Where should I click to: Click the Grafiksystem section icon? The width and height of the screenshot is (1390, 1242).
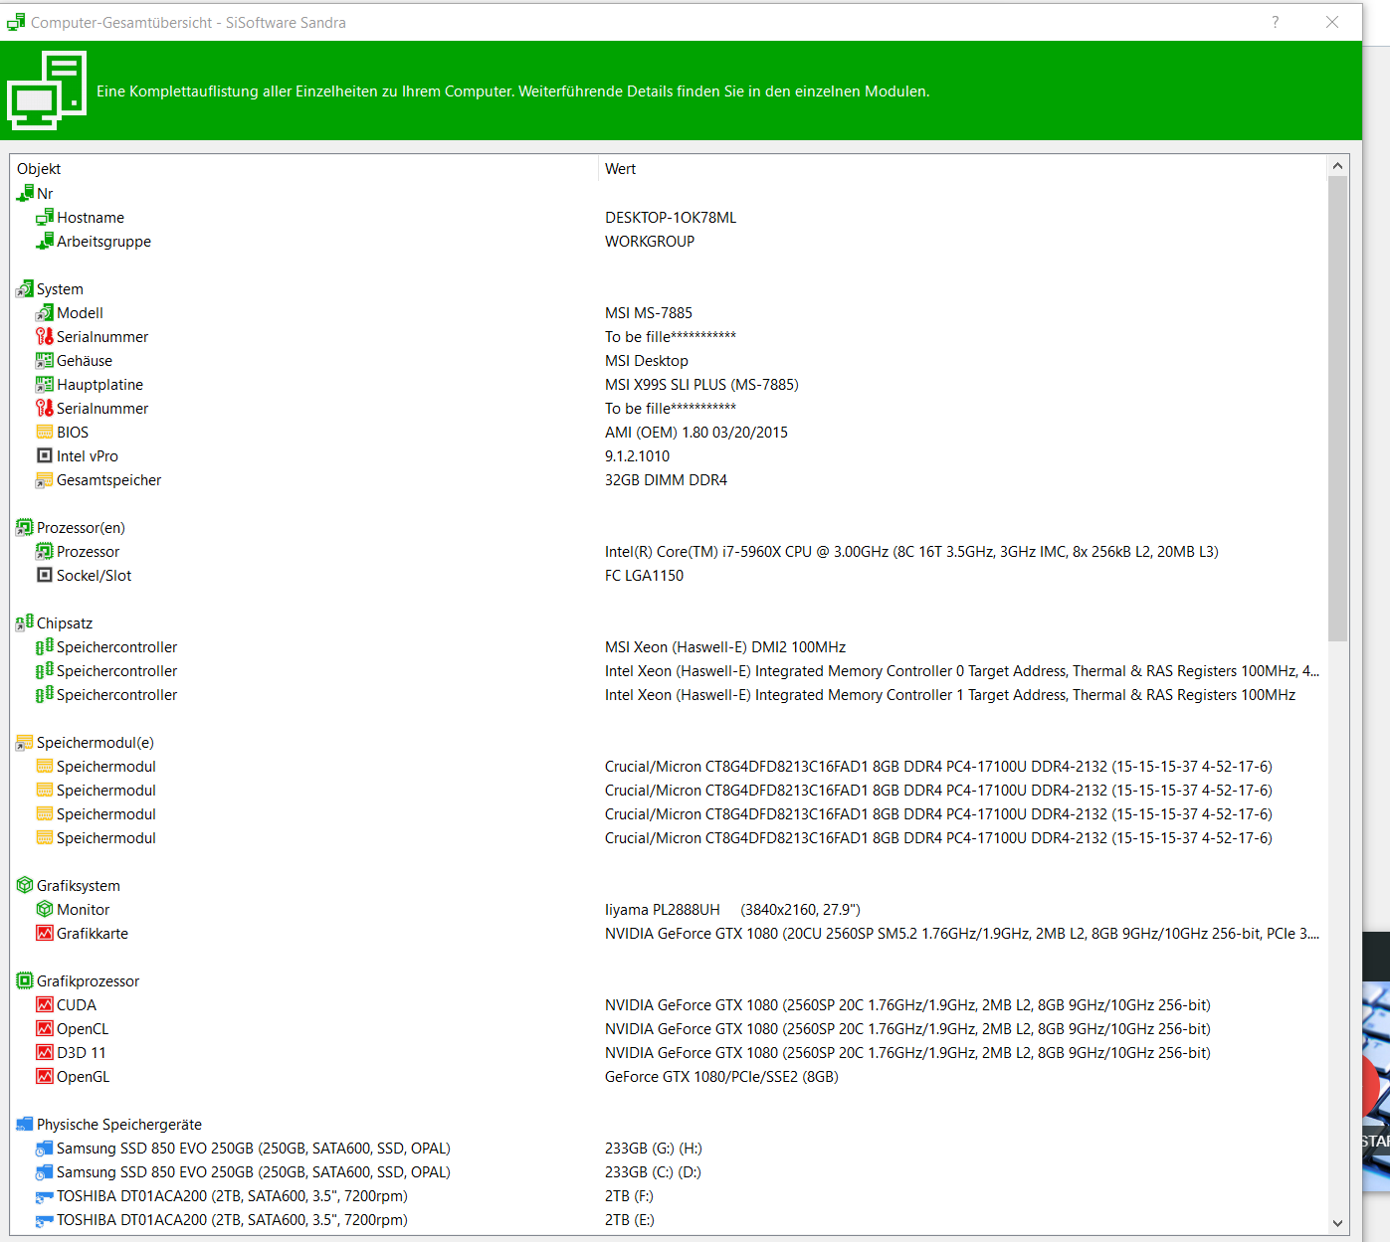coord(25,885)
